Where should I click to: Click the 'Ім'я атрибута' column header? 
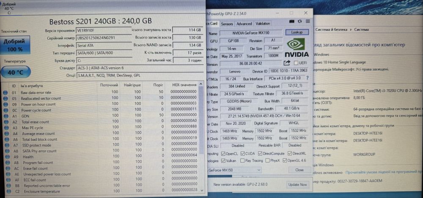[32, 86]
